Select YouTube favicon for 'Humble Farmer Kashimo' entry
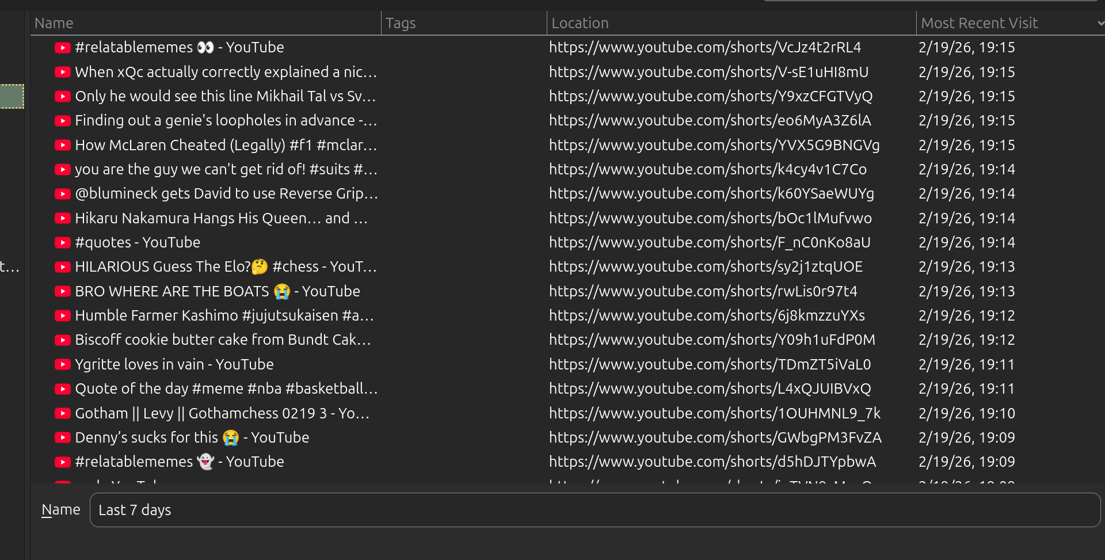The width and height of the screenshot is (1105, 560). point(63,315)
